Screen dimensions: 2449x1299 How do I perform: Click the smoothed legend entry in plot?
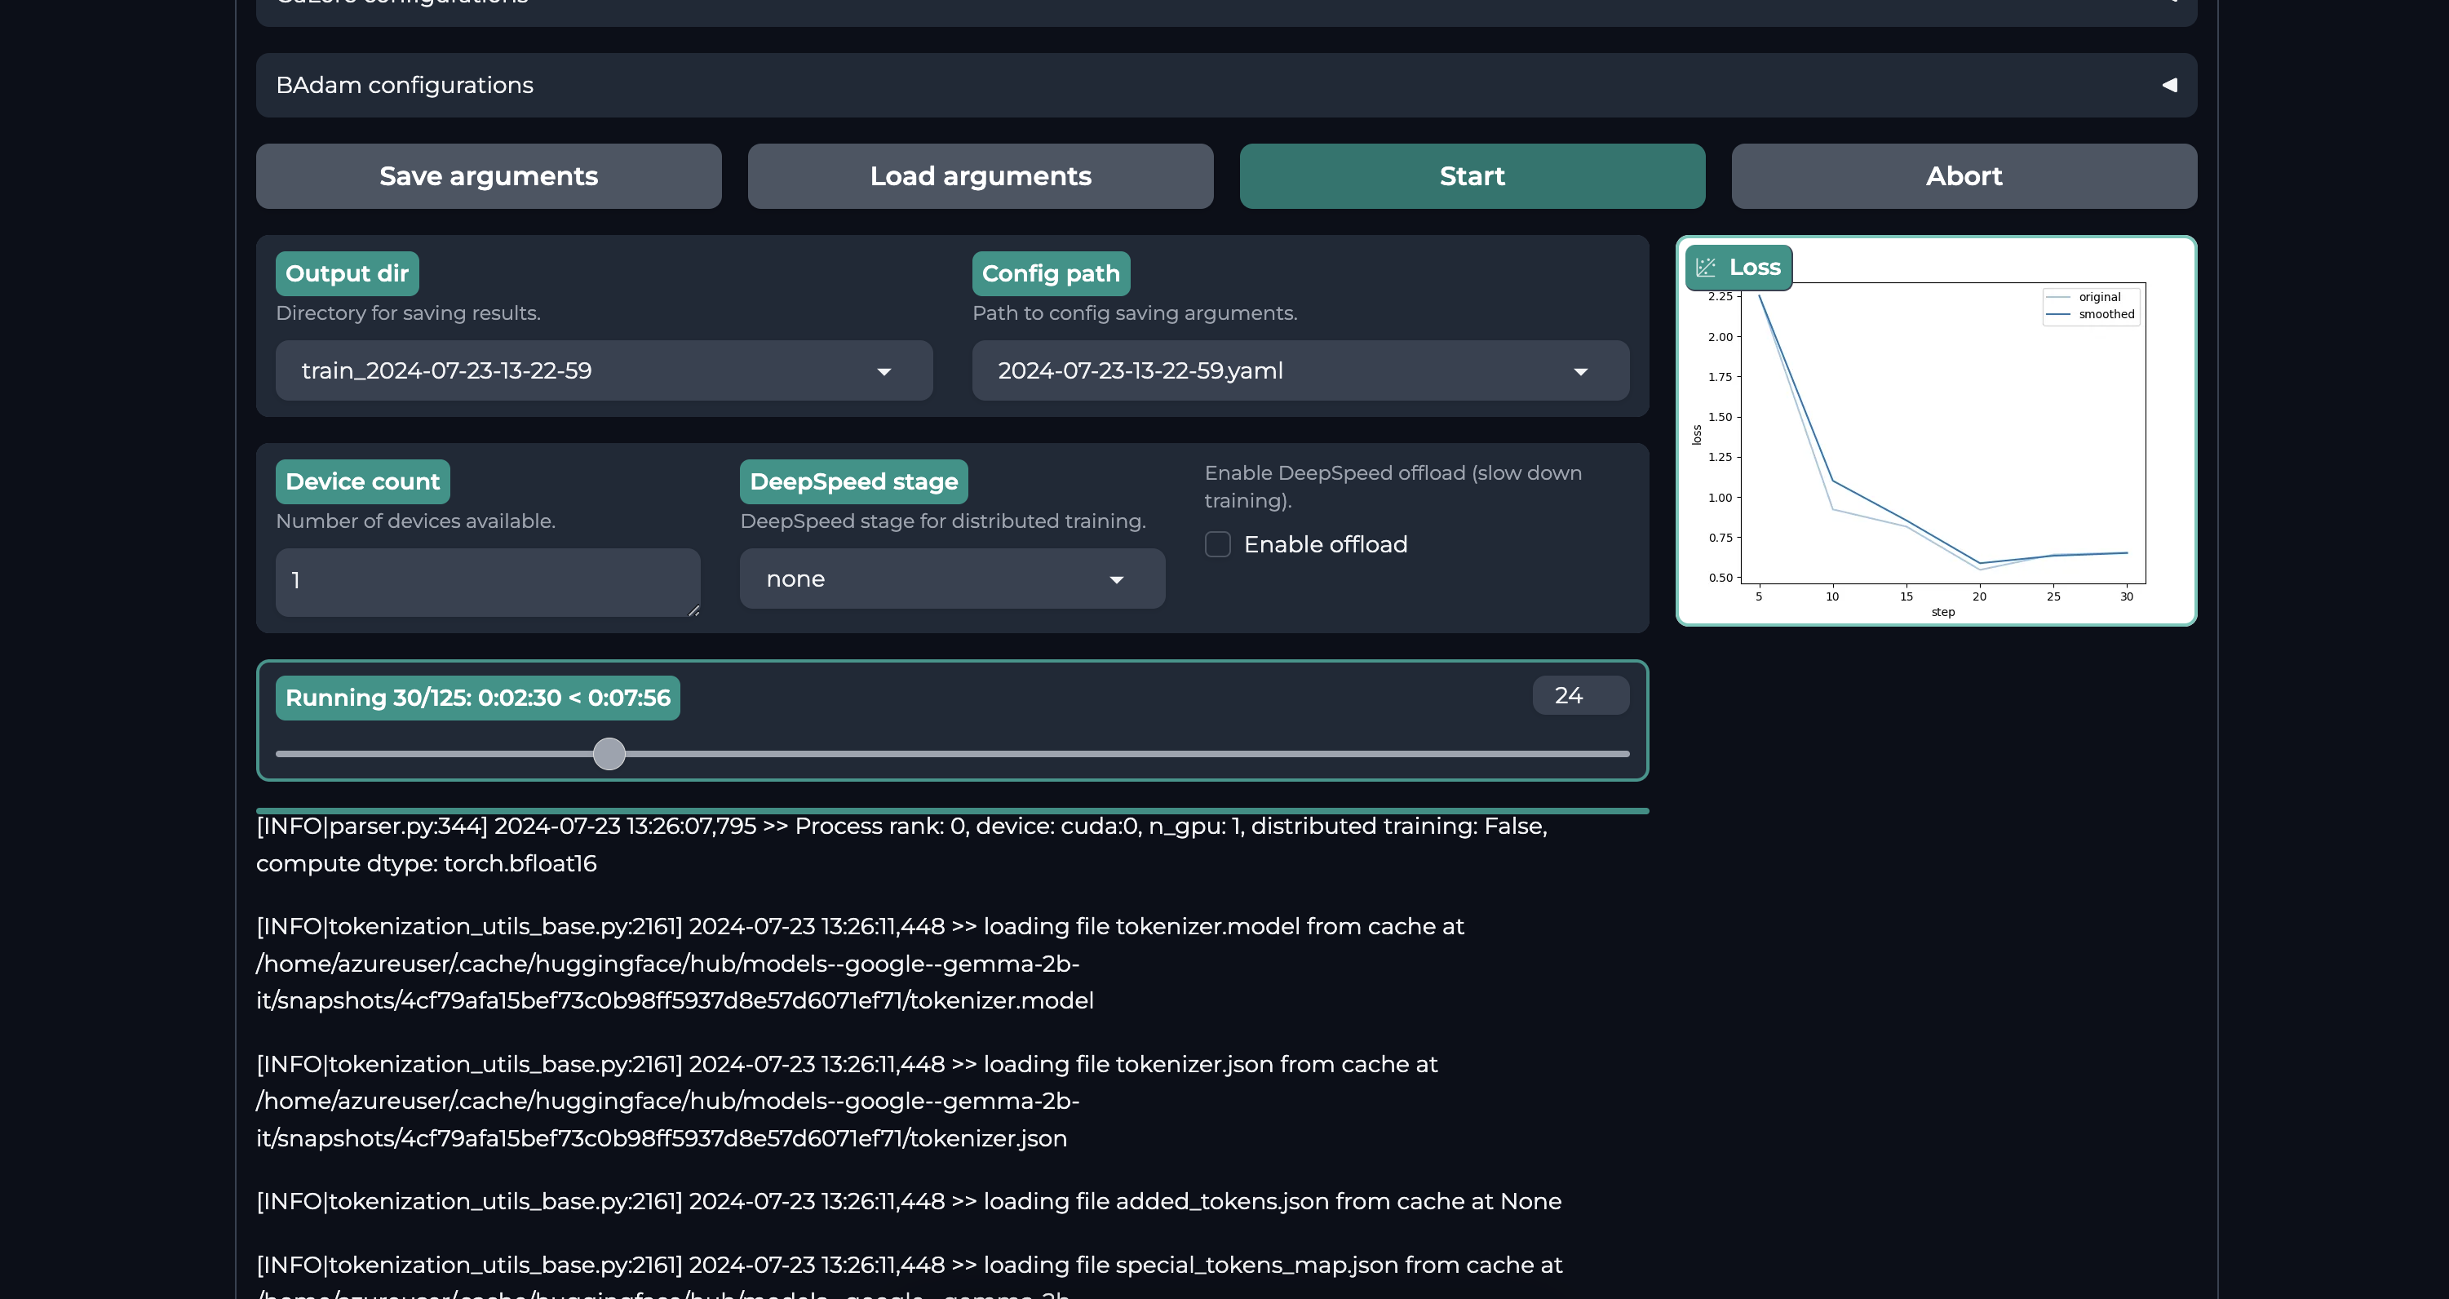click(x=2105, y=315)
